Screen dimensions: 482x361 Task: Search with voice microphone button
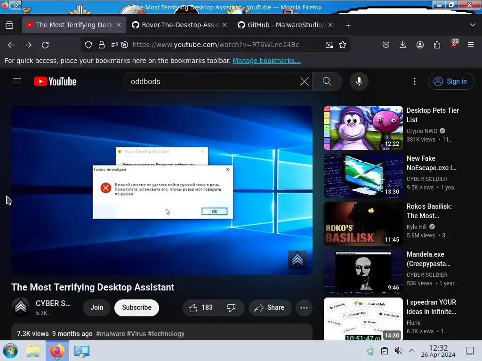pos(359,81)
